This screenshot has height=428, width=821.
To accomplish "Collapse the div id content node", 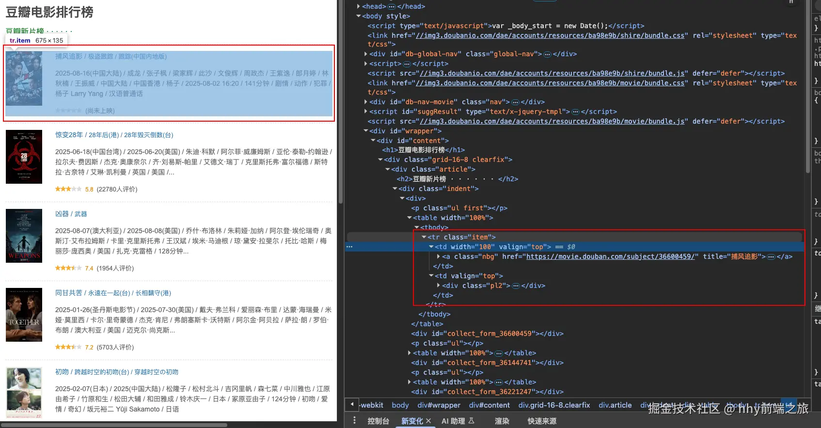I will point(373,141).
